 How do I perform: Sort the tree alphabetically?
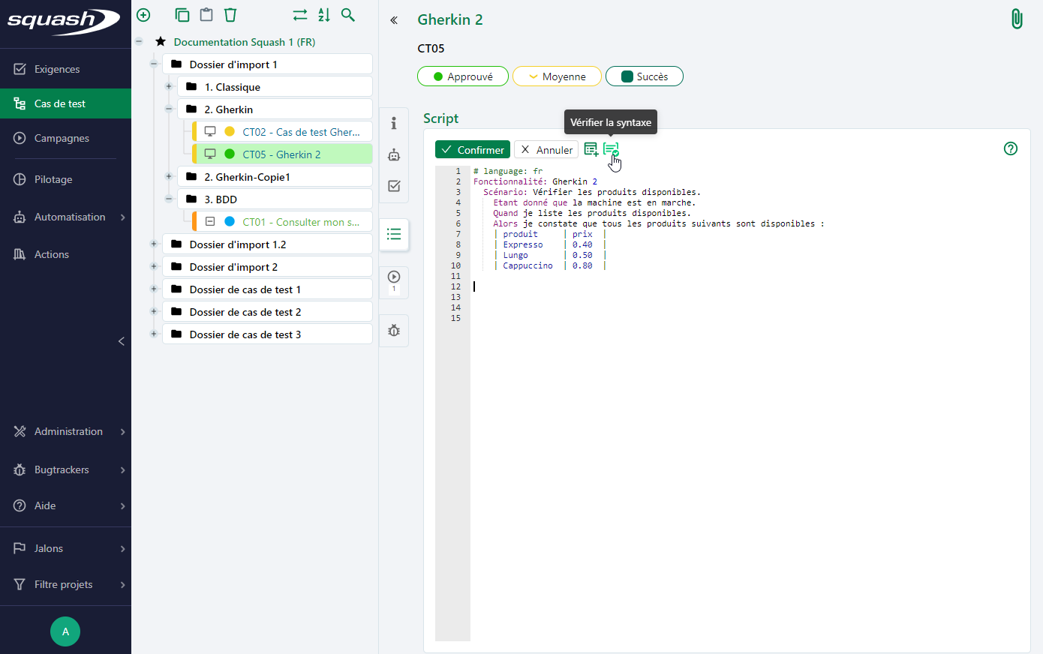[324, 15]
